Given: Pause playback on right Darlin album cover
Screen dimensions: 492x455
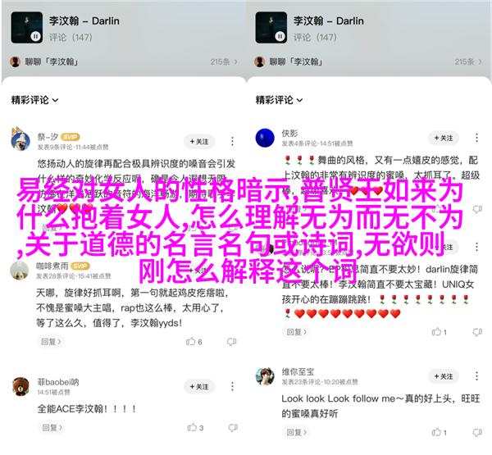Looking at the screenshot, I should click(280, 37).
